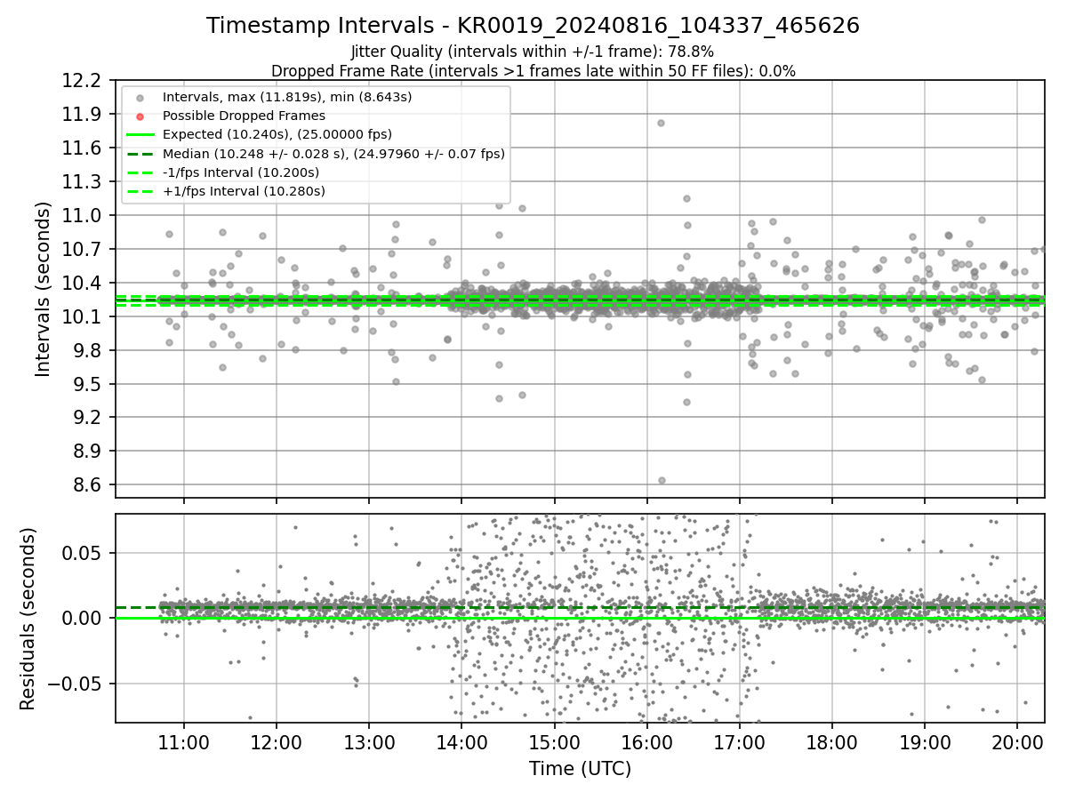Click the Residuals (seconds) y-axis label
This screenshot has height=800, width=1067.
[x=28, y=619]
